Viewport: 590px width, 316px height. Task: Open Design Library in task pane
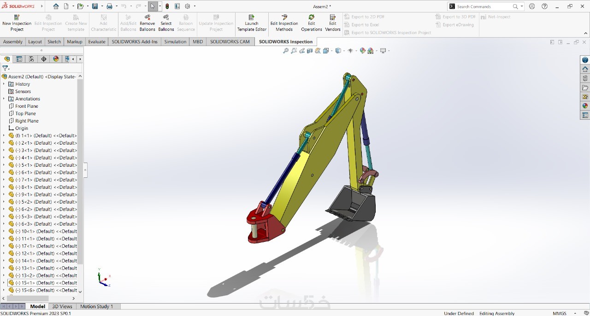(x=585, y=78)
